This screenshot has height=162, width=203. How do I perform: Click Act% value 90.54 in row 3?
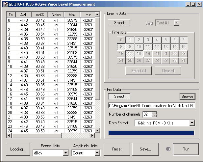pyautogui.click(x=40, y=34)
